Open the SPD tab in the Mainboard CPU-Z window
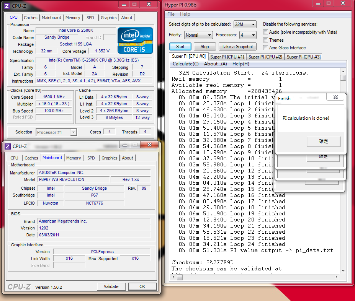The image size is (355, 301). coord(91,158)
